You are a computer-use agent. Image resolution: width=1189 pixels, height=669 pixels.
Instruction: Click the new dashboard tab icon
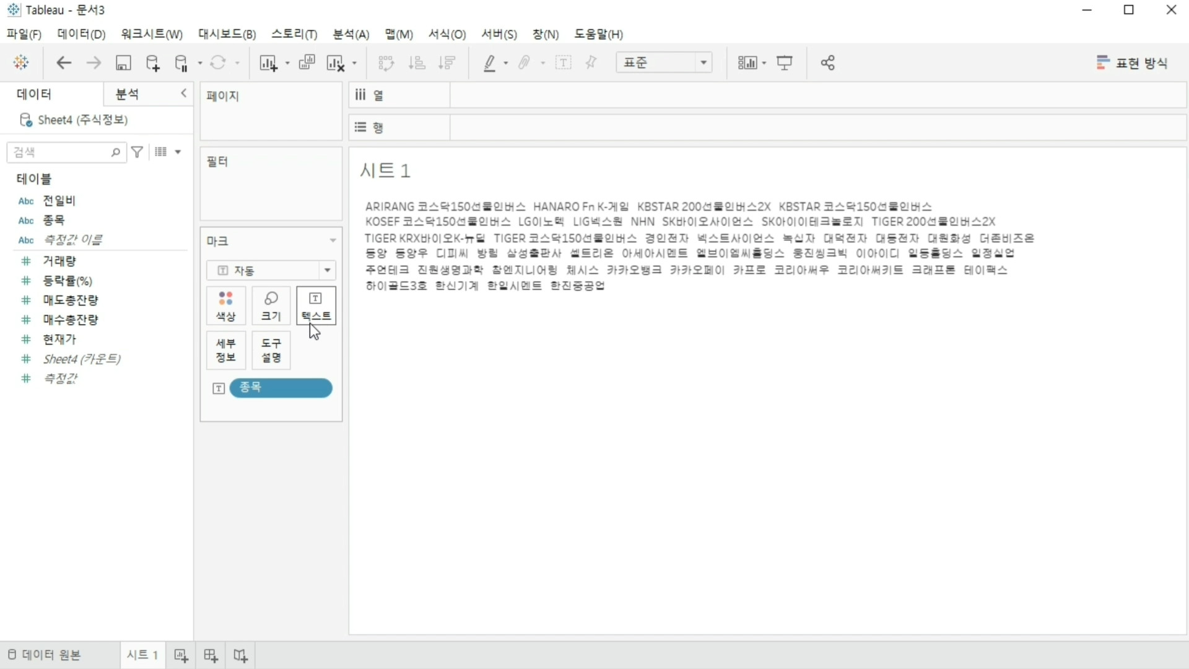[x=211, y=655]
